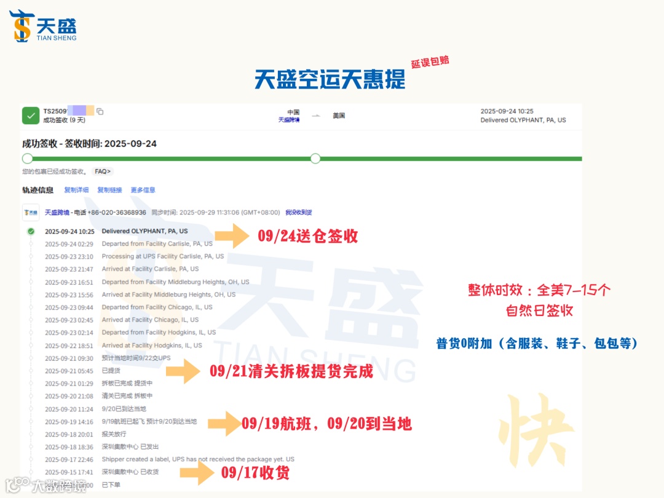Click 天盛跨境 name beside the phone number
Image resolution: width=664 pixels, height=498 pixels.
pyautogui.click(x=57, y=212)
